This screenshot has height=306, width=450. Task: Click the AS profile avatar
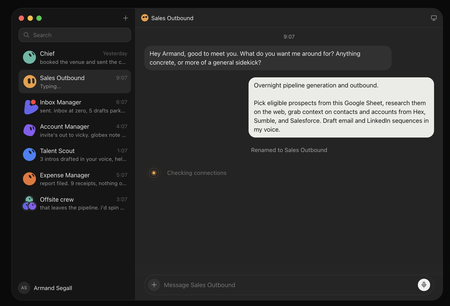tap(24, 288)
